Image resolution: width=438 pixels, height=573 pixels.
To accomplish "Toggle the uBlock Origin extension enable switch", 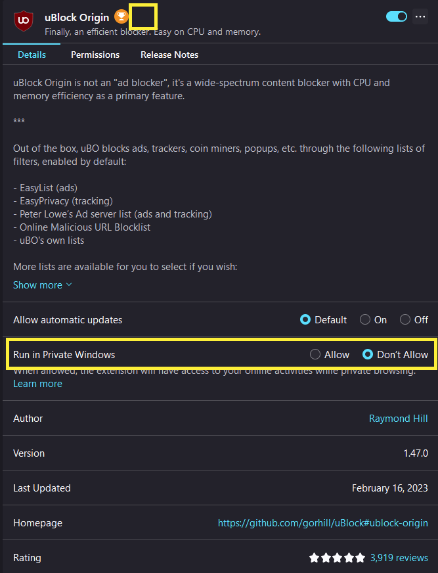I will click(397, 16).
